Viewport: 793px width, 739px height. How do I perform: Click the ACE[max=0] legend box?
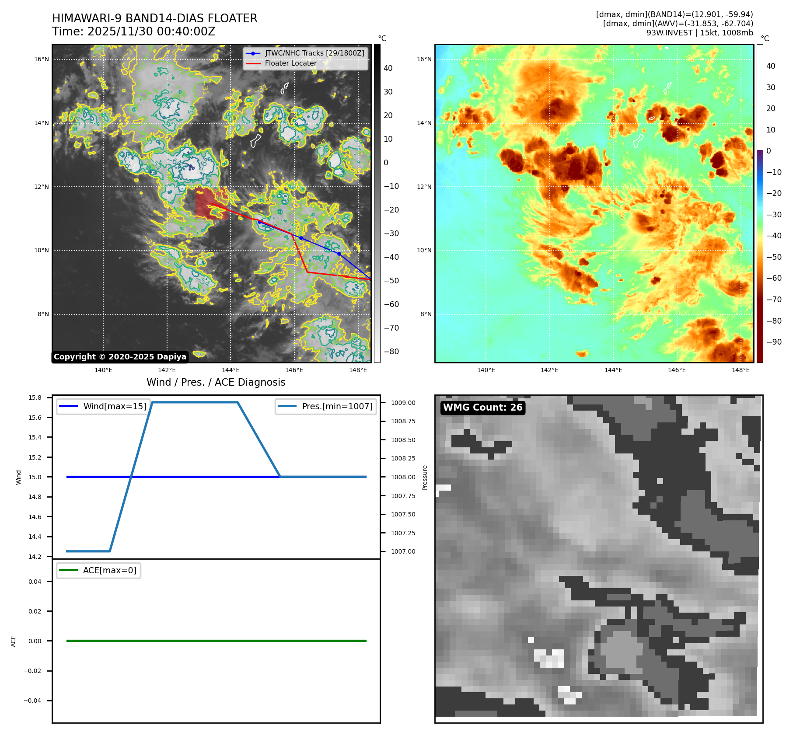[99, 570]
